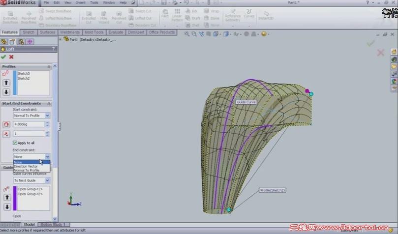Toggle the Apply to all checkbox

(x=15, y=143)
